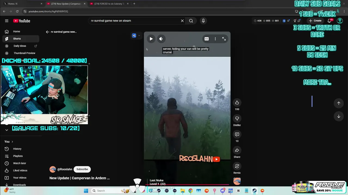Select Home in the YouTube sidebar
The width and height of the screenshot is (348, 195).
point(21,31)
